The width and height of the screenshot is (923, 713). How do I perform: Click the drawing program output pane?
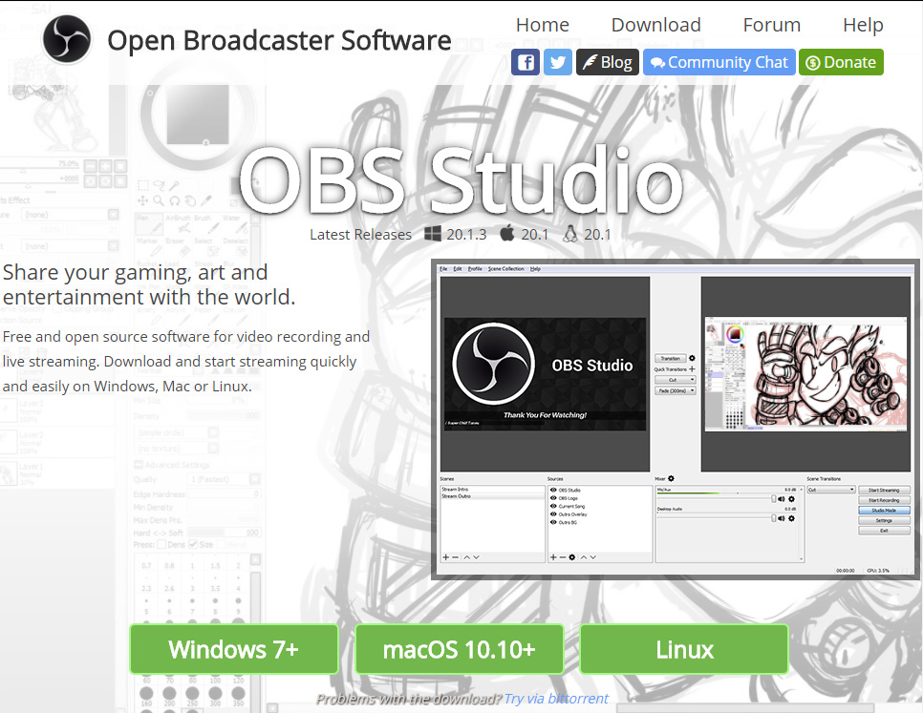[805, 374]
